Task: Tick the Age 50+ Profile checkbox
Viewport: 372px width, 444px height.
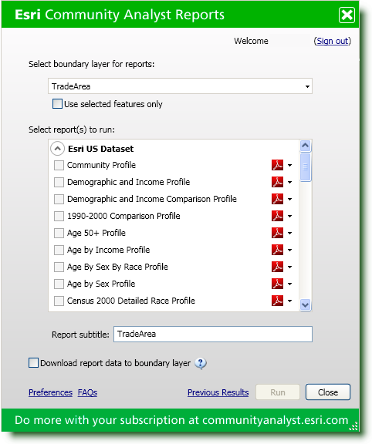Action: coord(59,233)
